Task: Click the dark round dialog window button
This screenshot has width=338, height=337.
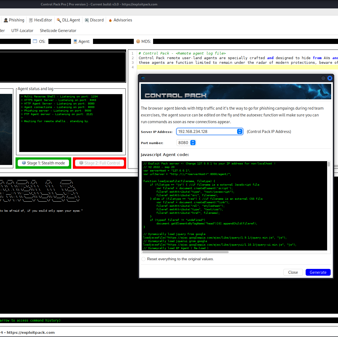Action: click(323, 78)
